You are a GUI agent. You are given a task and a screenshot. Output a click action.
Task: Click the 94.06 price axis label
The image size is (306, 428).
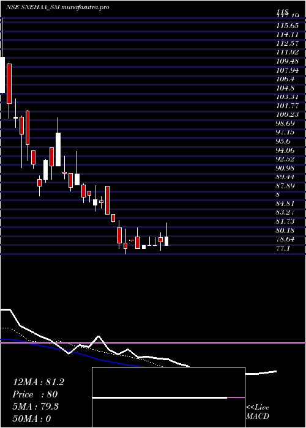(x=285, y=150)
